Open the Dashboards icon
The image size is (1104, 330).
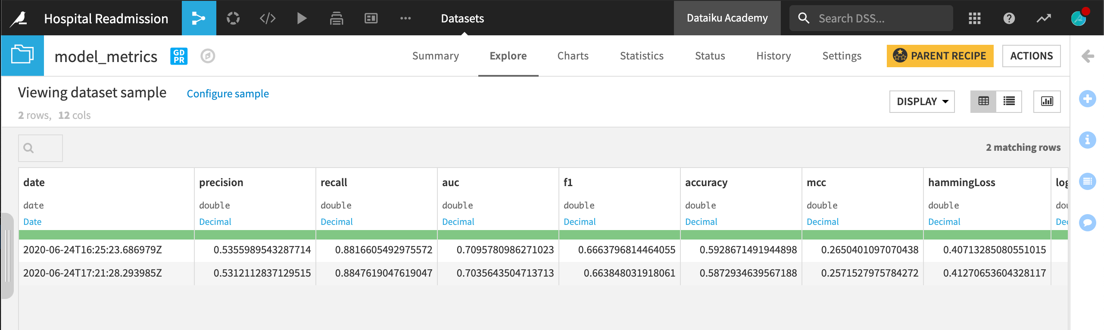pyautogui.click(x=371, y=18)
